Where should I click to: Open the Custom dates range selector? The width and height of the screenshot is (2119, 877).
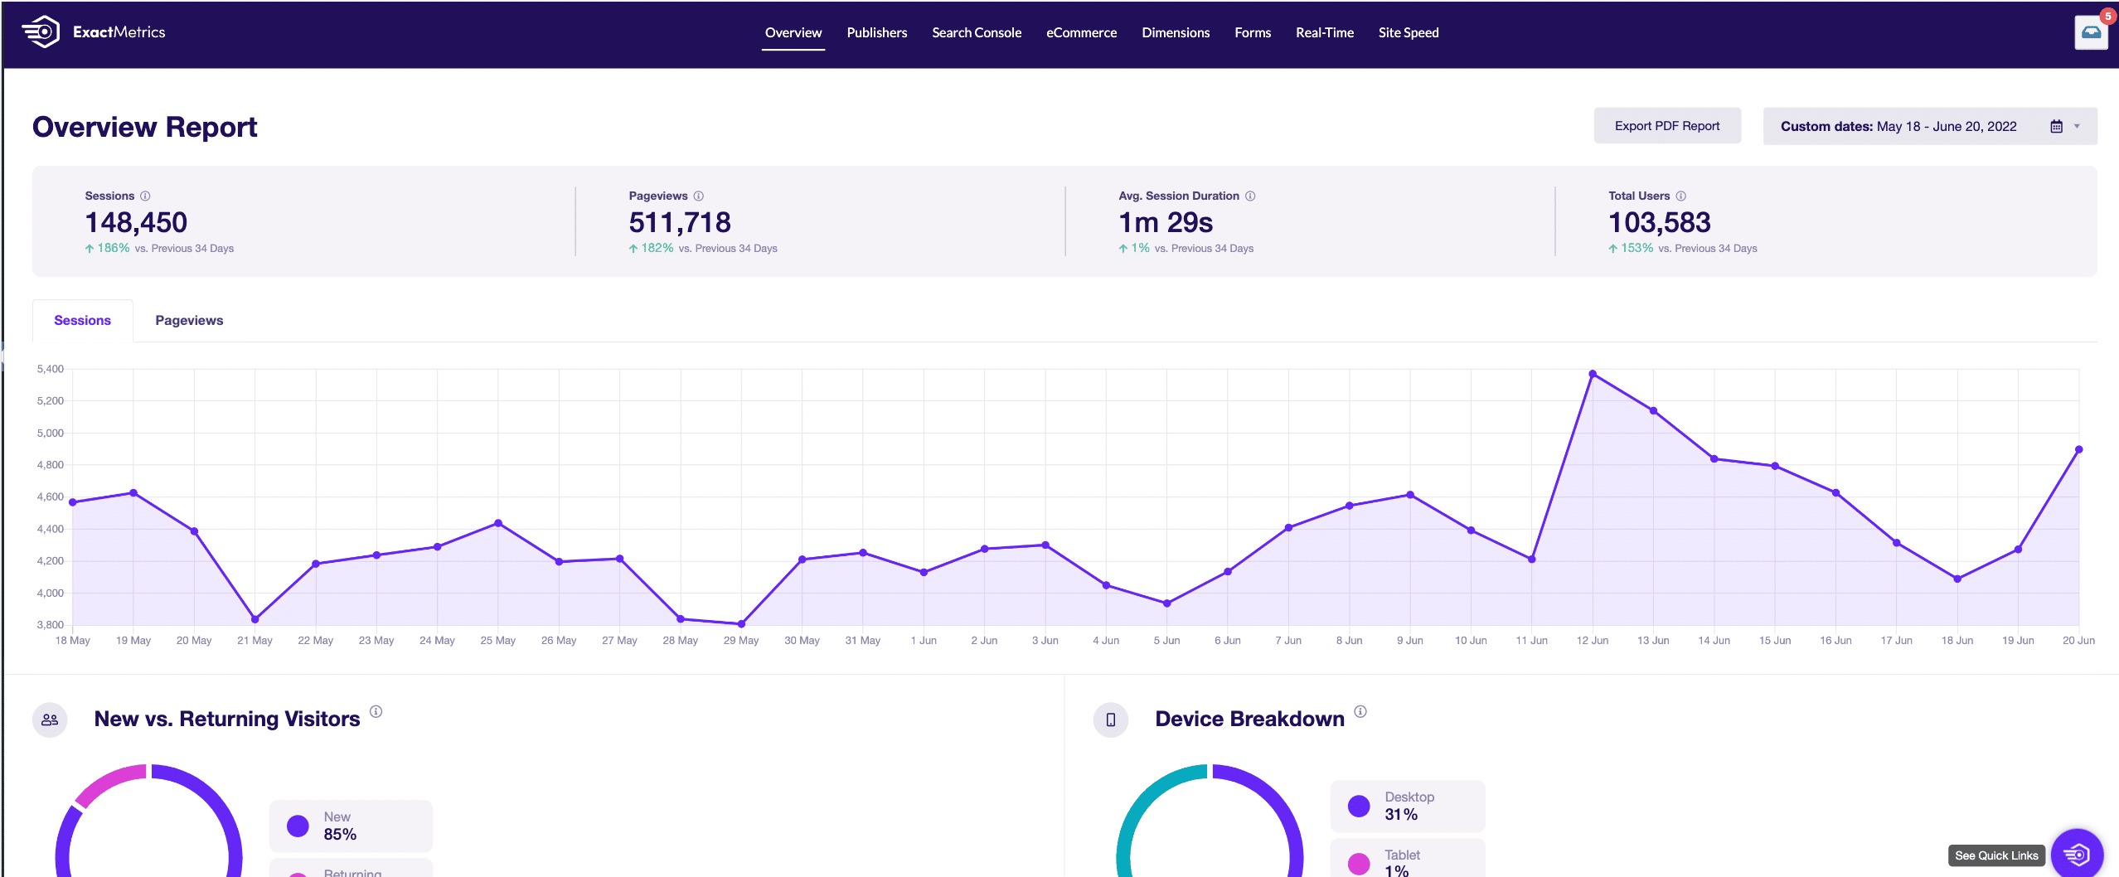[x=1930, y=126]
